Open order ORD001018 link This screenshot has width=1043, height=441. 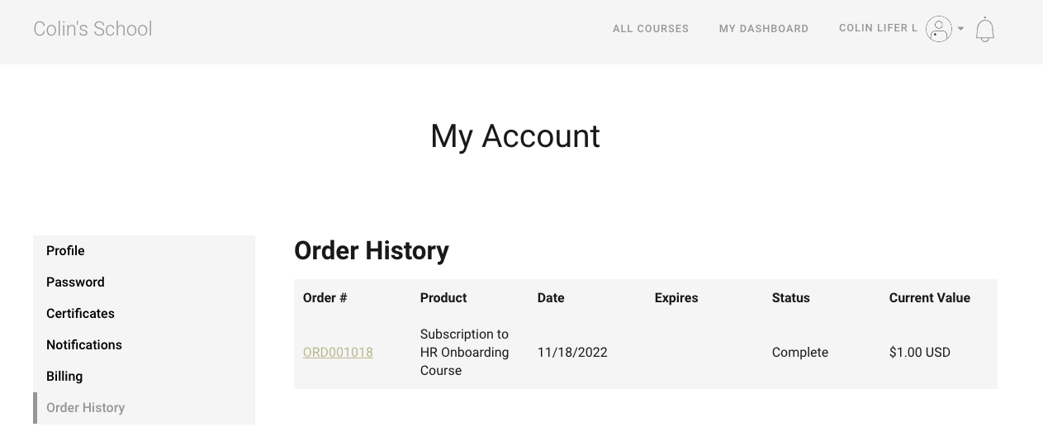[x=338, y=353]
